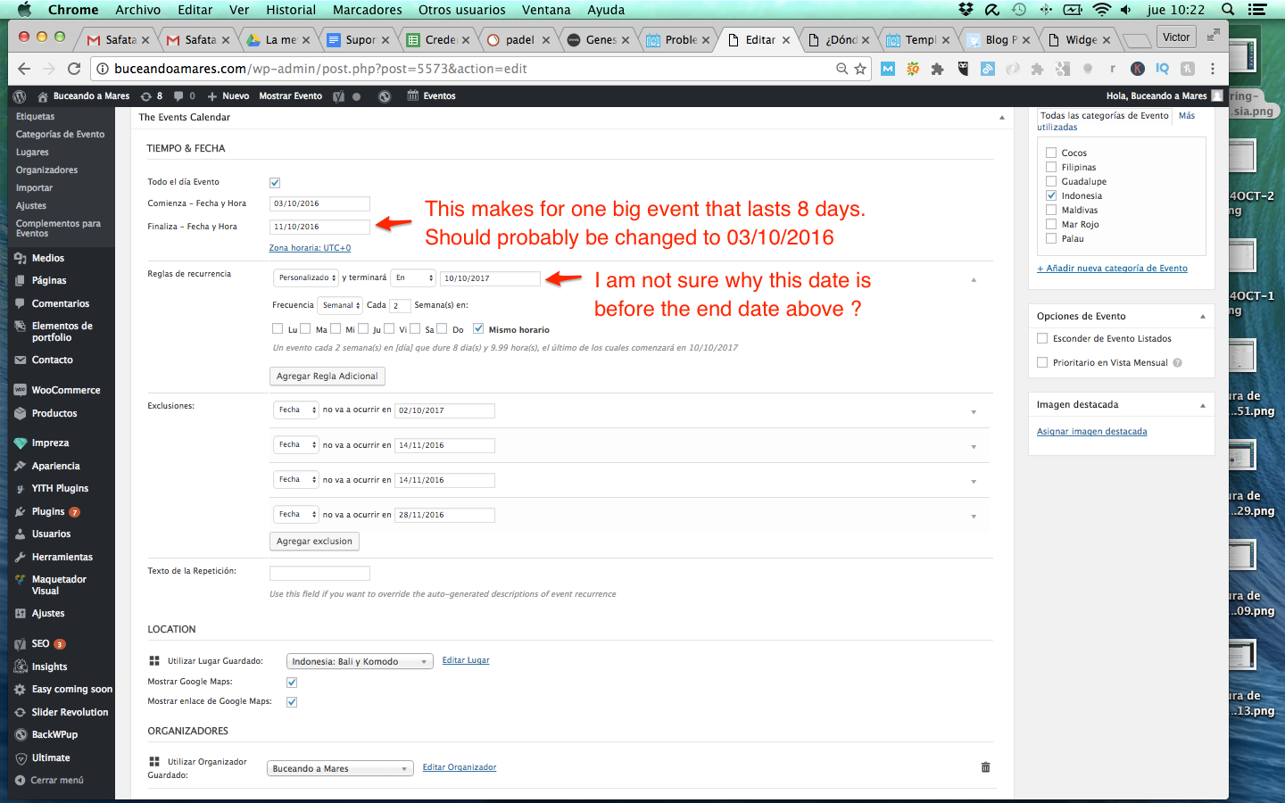
Task: Open the Wi-Fi status menu
Action: [x=1102, y=10]
